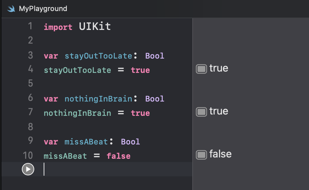Click the Bool type on line 3
The height and width of the screenshot is (190, 309).
(155, 56)
